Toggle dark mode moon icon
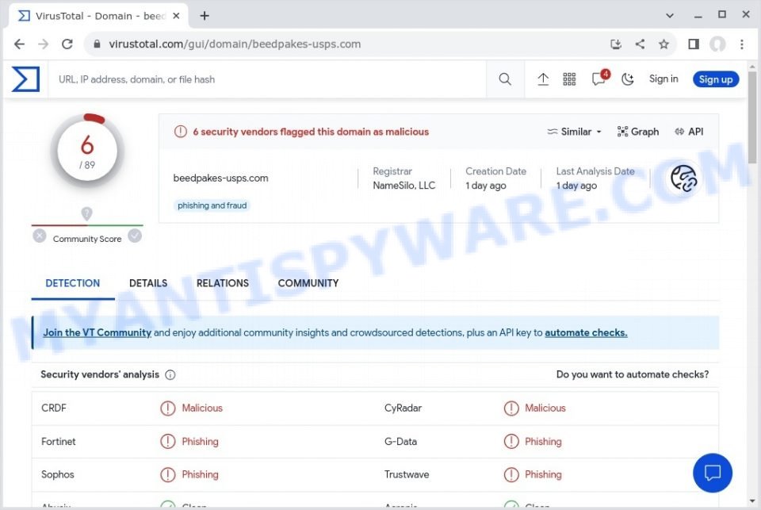Viewport: 761px width, 510px height. pos(628,79)
